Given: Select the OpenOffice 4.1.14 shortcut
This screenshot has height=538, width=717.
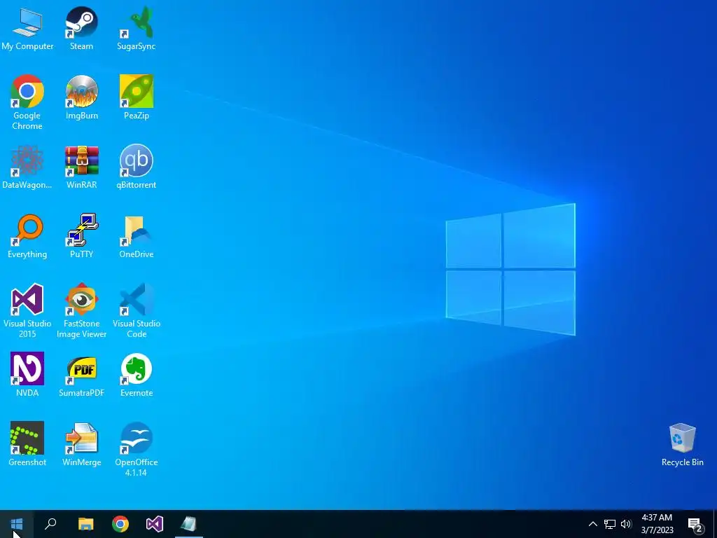Looking at the screenshot, I should pyautogui.click(x=137, y=449).
